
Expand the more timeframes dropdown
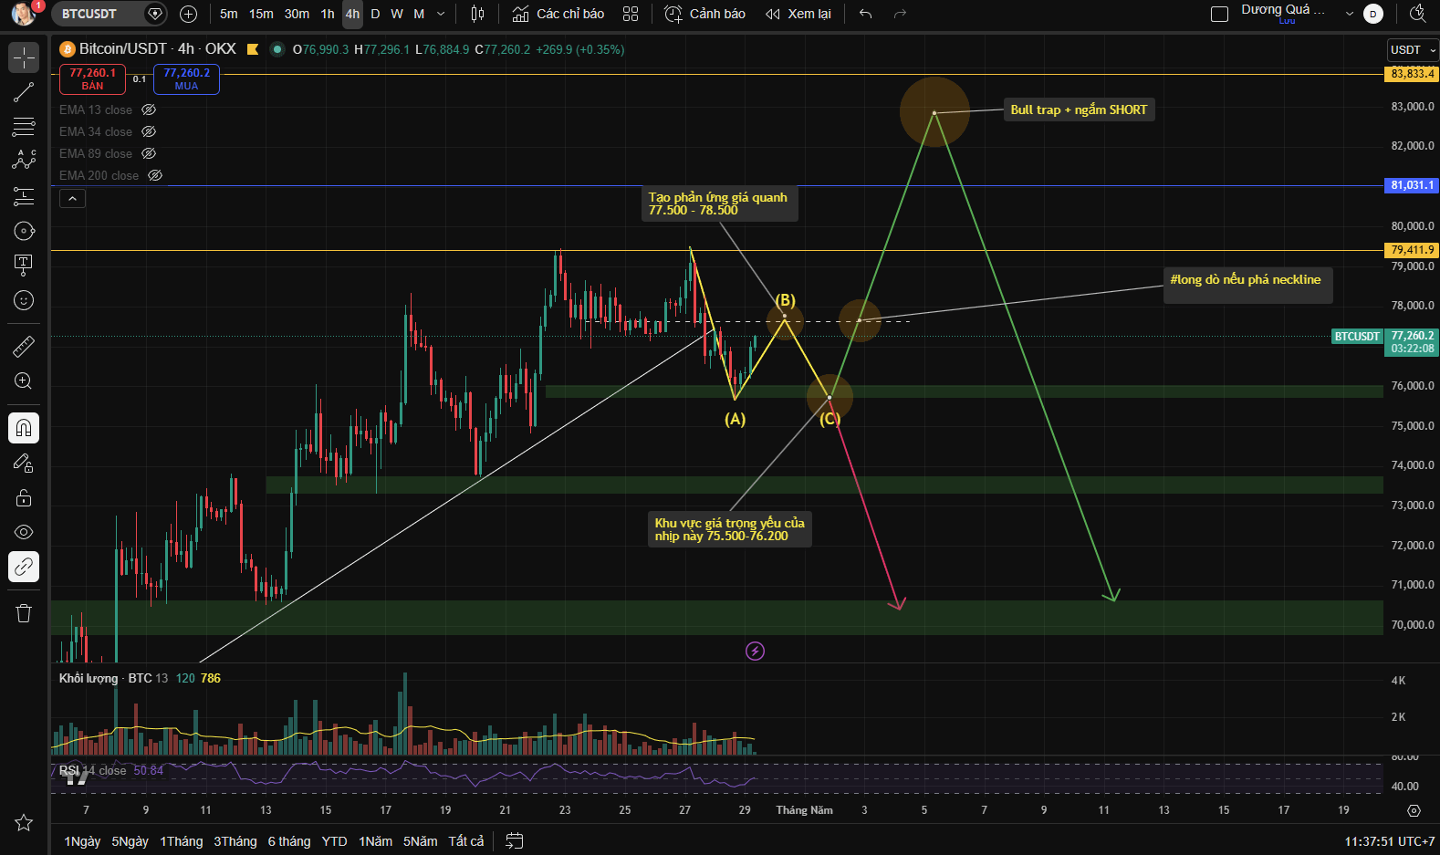point(441,14)
